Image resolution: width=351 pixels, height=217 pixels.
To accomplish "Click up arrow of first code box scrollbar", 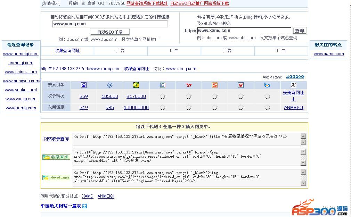I will [x=303, y=136].
